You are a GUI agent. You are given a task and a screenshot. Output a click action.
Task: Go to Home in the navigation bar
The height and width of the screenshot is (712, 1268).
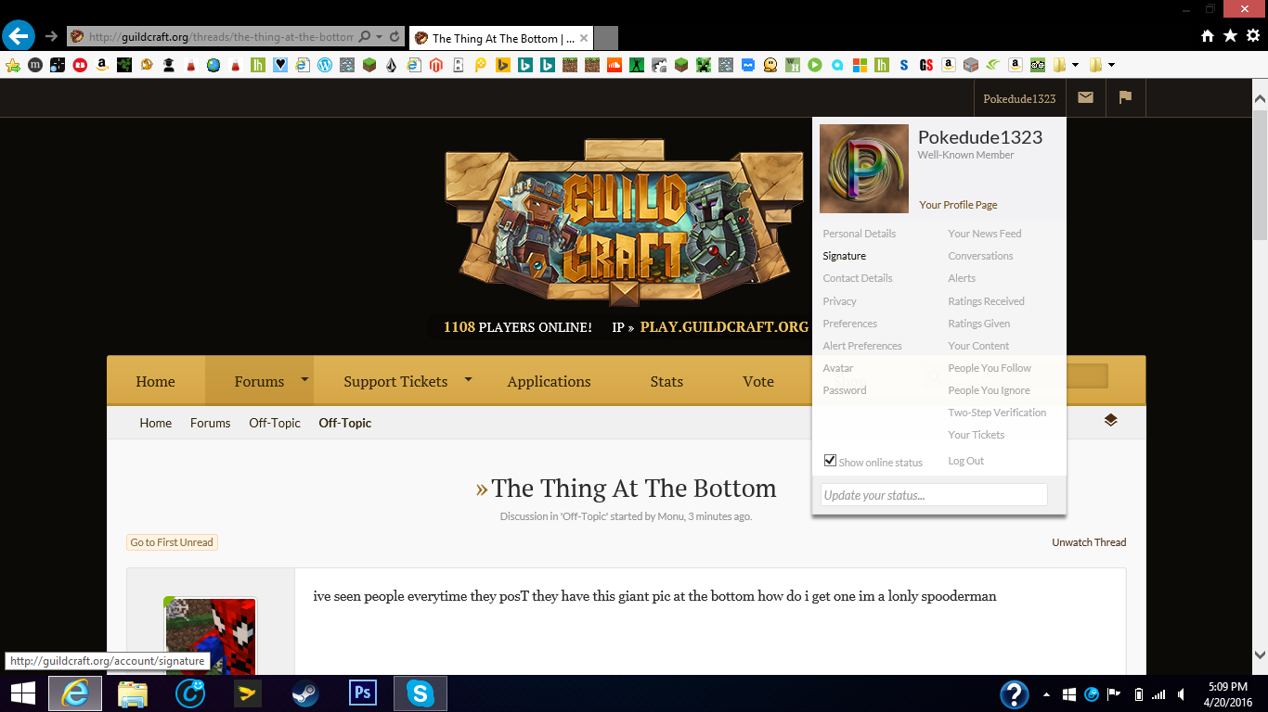click(x=155, y=381)
